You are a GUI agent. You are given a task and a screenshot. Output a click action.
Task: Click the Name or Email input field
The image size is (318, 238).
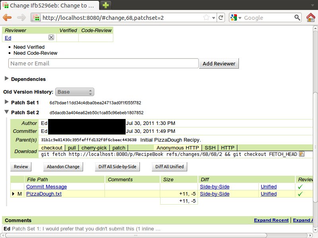[x=103, y=63]
